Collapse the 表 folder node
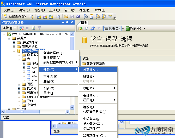The width and height of the screenshot is (175, 138). [x=19, y=59]
